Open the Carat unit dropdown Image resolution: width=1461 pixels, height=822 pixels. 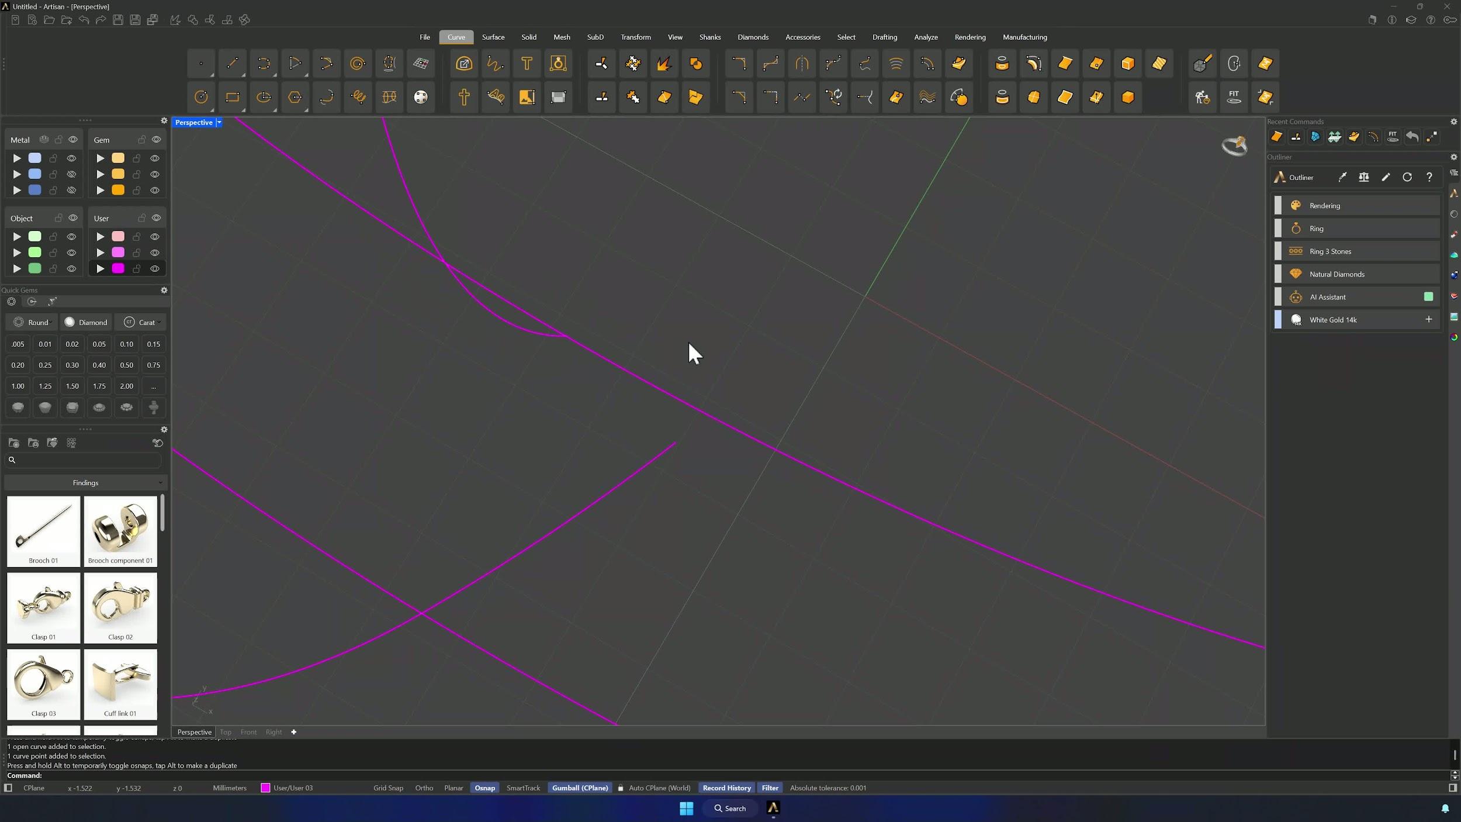[x=140, y=322]
